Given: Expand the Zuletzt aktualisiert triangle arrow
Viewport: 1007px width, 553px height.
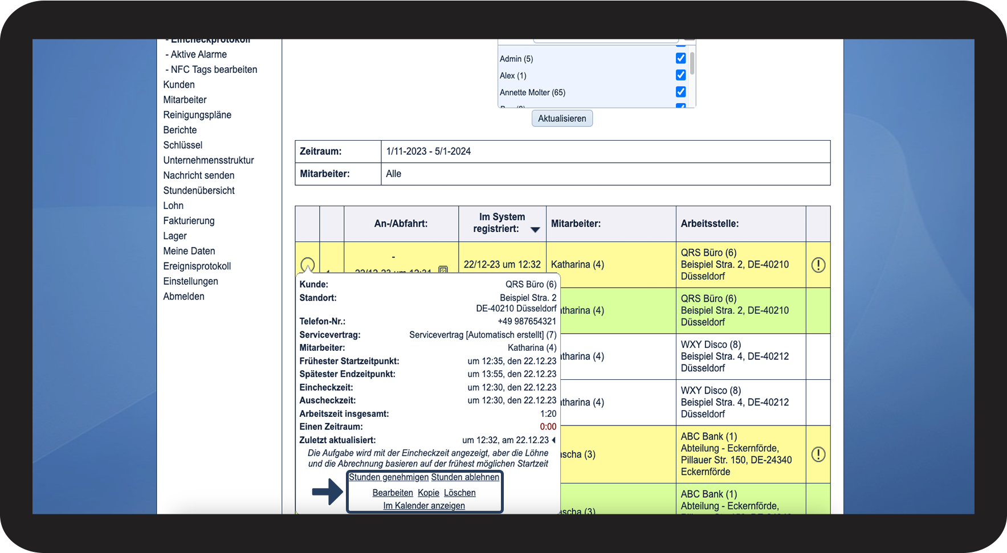Looking at the screenshot, I should coord(553,440).
